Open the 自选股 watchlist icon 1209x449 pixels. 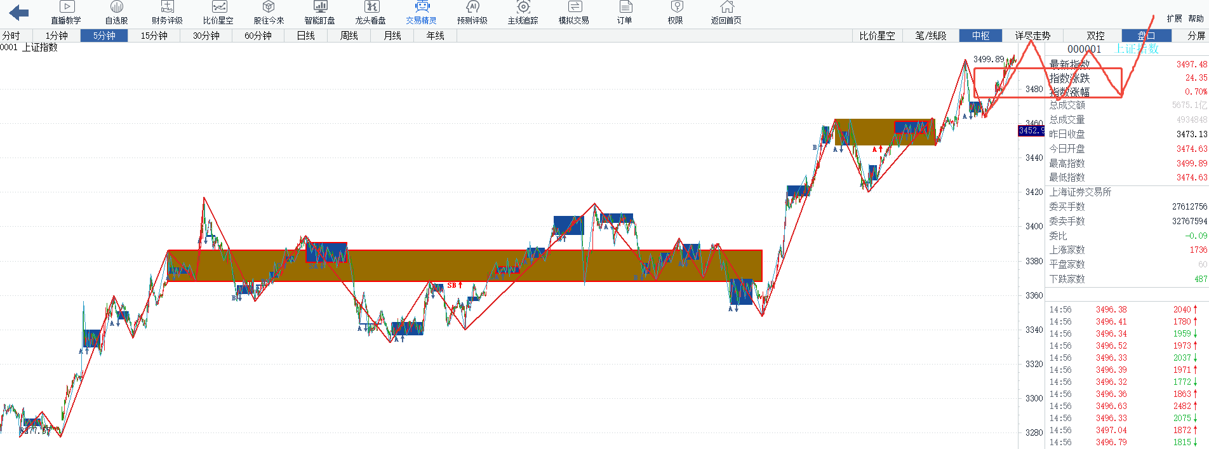click(x=117, y=8)
